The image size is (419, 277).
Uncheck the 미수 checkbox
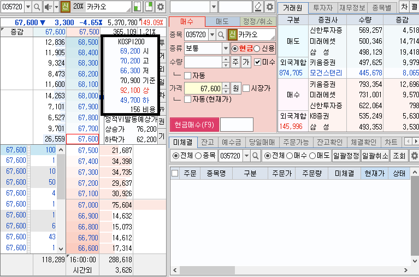(257, 62)
